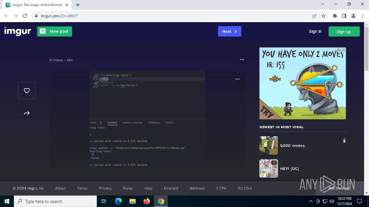Click the New post button
369x207 pixels.
54,31
